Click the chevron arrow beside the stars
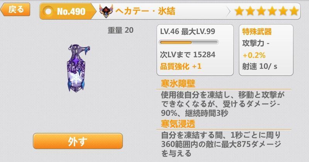 (x=228, y=12)
